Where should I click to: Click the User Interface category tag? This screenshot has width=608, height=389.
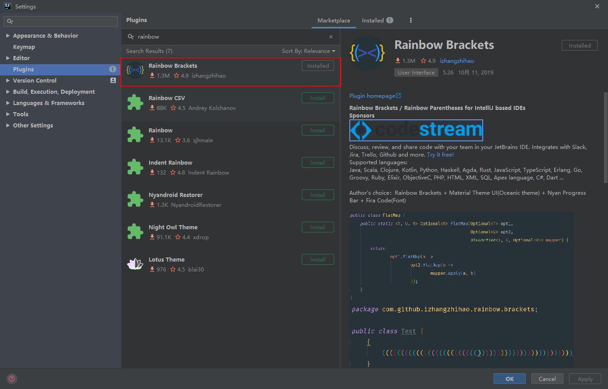pos(416,72)
